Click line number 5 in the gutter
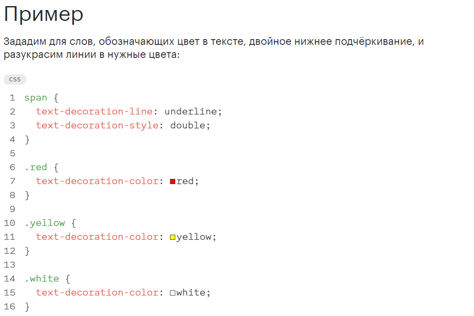This screenshot has height=316, width=474. point(13,154)
